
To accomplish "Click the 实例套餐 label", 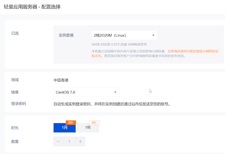I will point(66,35).
